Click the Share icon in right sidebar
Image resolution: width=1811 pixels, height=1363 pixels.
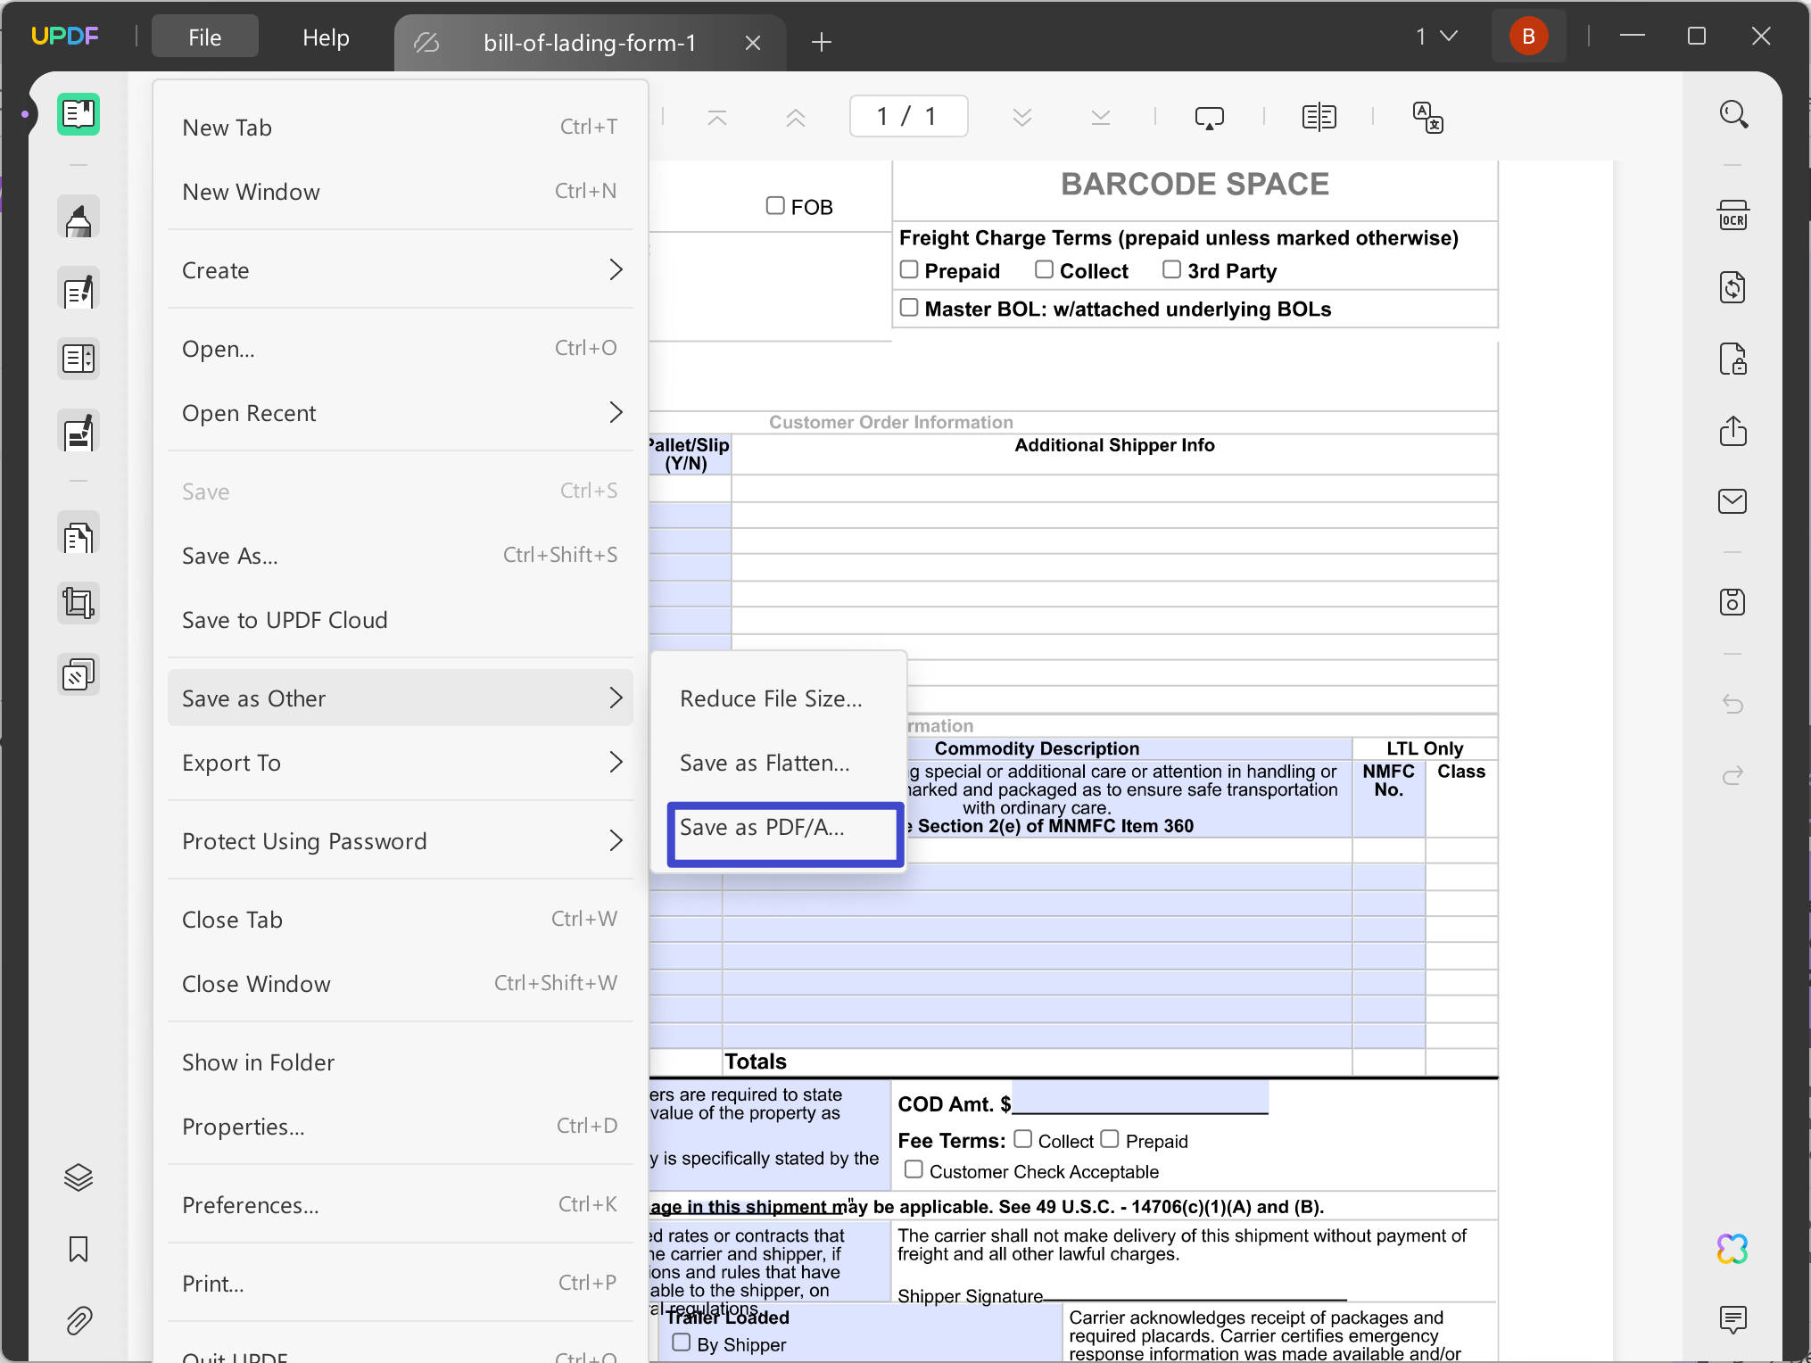tap(1733, 432)
